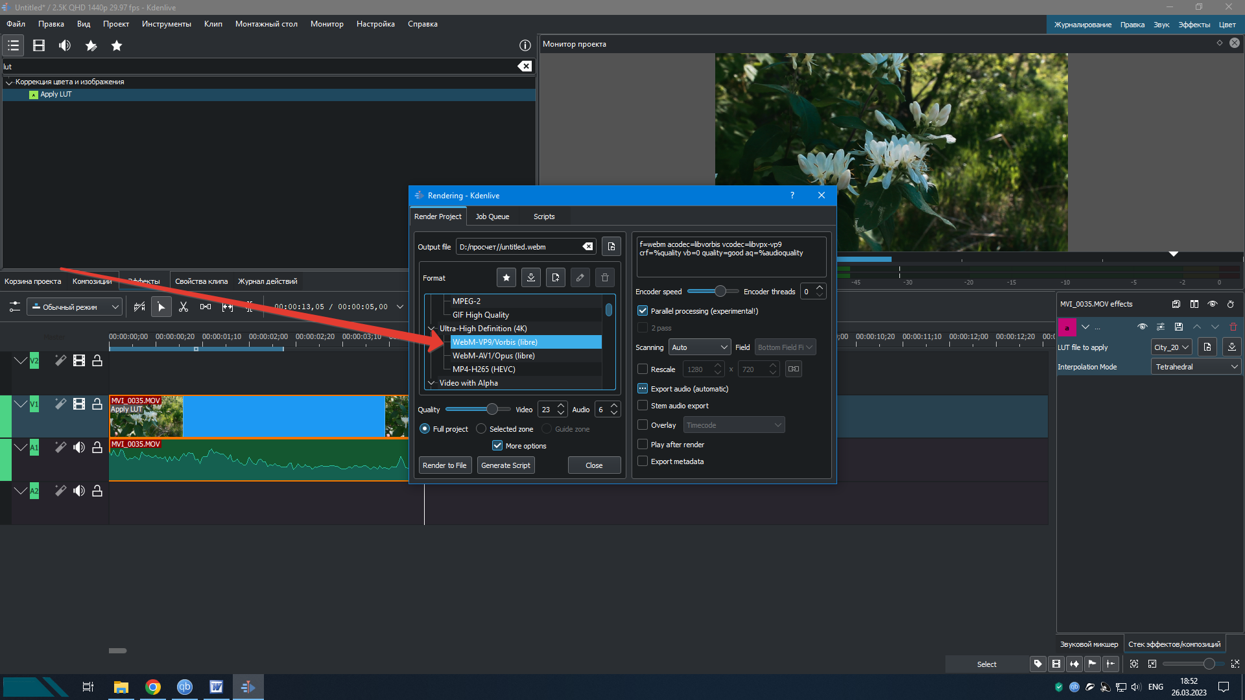1245x700 pixels.
Task: Clear the 'lut' search field
Action: pos(525,66)
